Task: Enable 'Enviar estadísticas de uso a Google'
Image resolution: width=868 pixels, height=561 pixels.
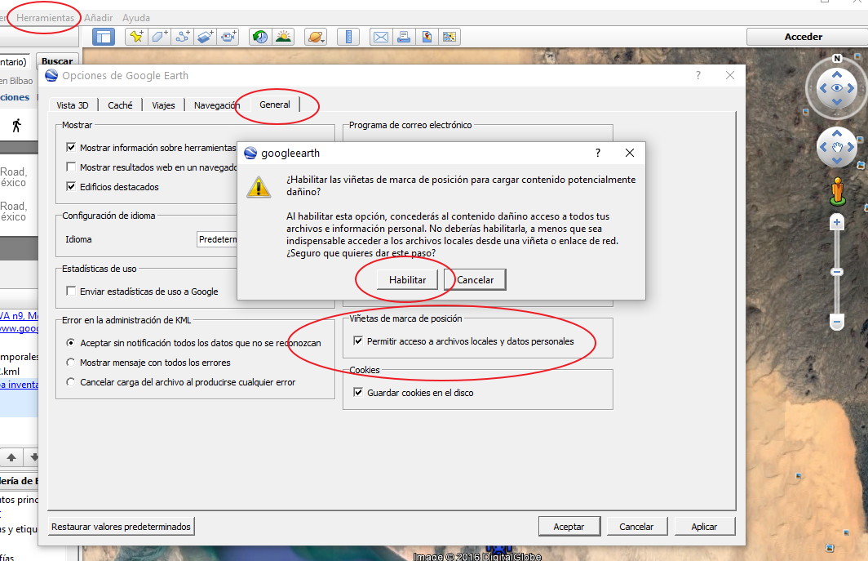Action: 72,292
